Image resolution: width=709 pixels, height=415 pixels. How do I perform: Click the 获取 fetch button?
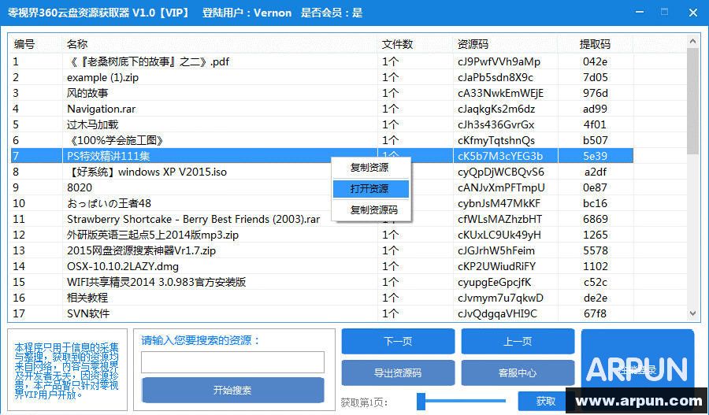pos(545,401)
